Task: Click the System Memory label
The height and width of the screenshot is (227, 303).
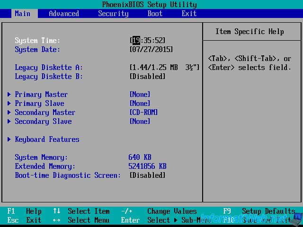Action: (x=41, y=157)
